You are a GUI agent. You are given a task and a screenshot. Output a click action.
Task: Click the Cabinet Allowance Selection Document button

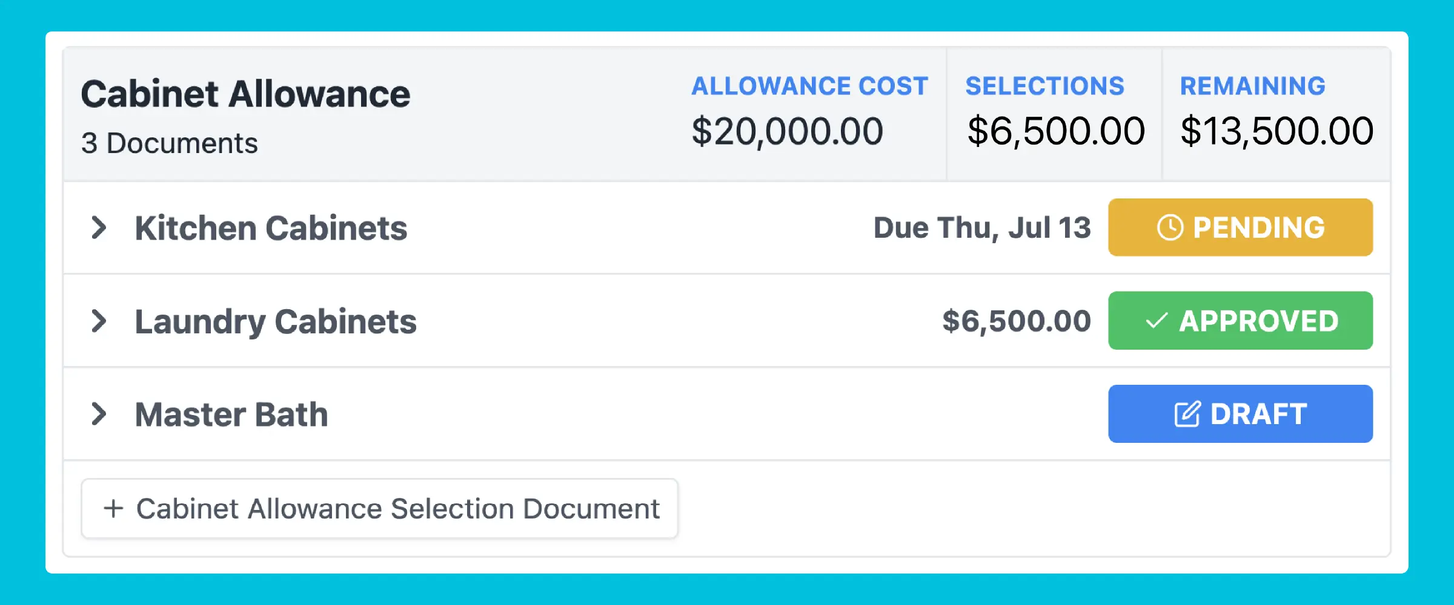(x=379, y=508)
